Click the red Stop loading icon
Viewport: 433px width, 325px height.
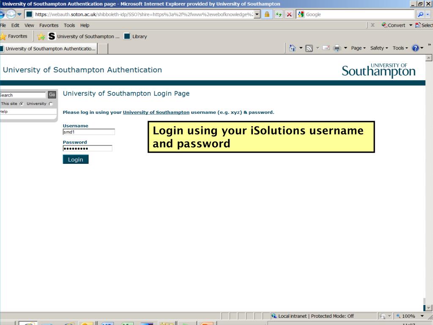click(x=289, y=14)
